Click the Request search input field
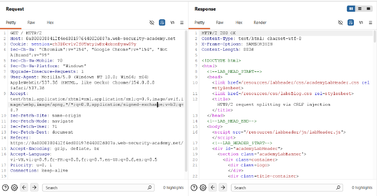This screenshot has width=377, height=196. tap(98, 188)
